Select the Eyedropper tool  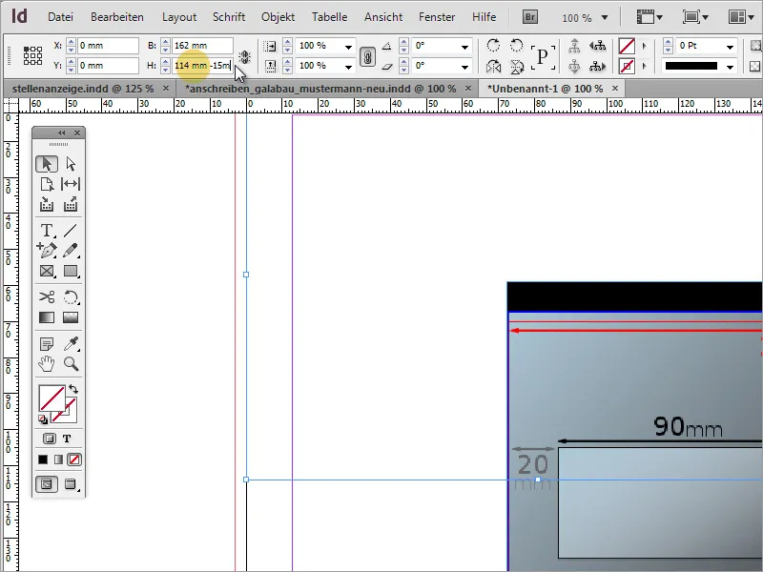tap(71, 344)
